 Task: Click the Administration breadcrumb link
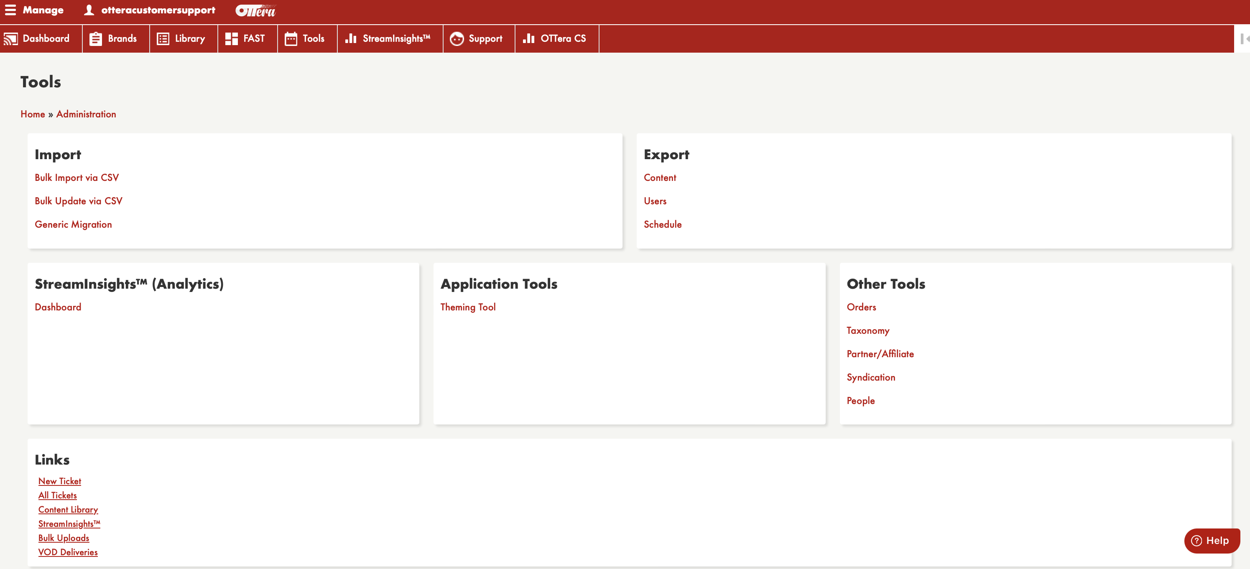(x=86, y=114)
